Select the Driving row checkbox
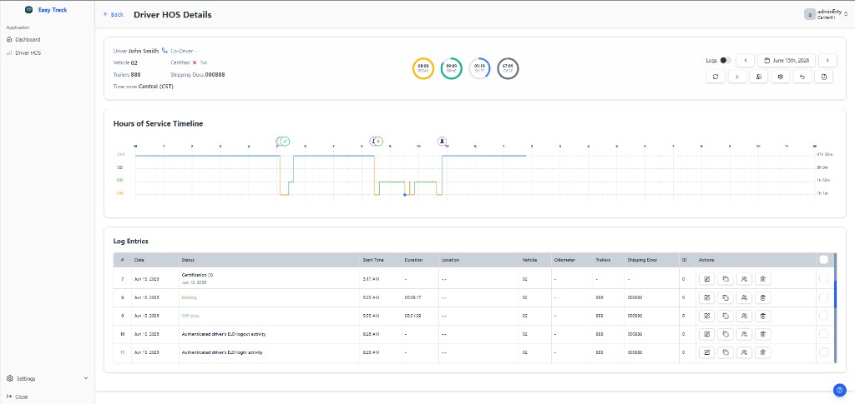The width and height of the screenshot is (855, 404). 823,297
